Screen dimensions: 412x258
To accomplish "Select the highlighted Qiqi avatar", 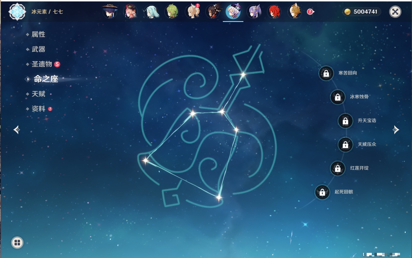I will 233,12.
